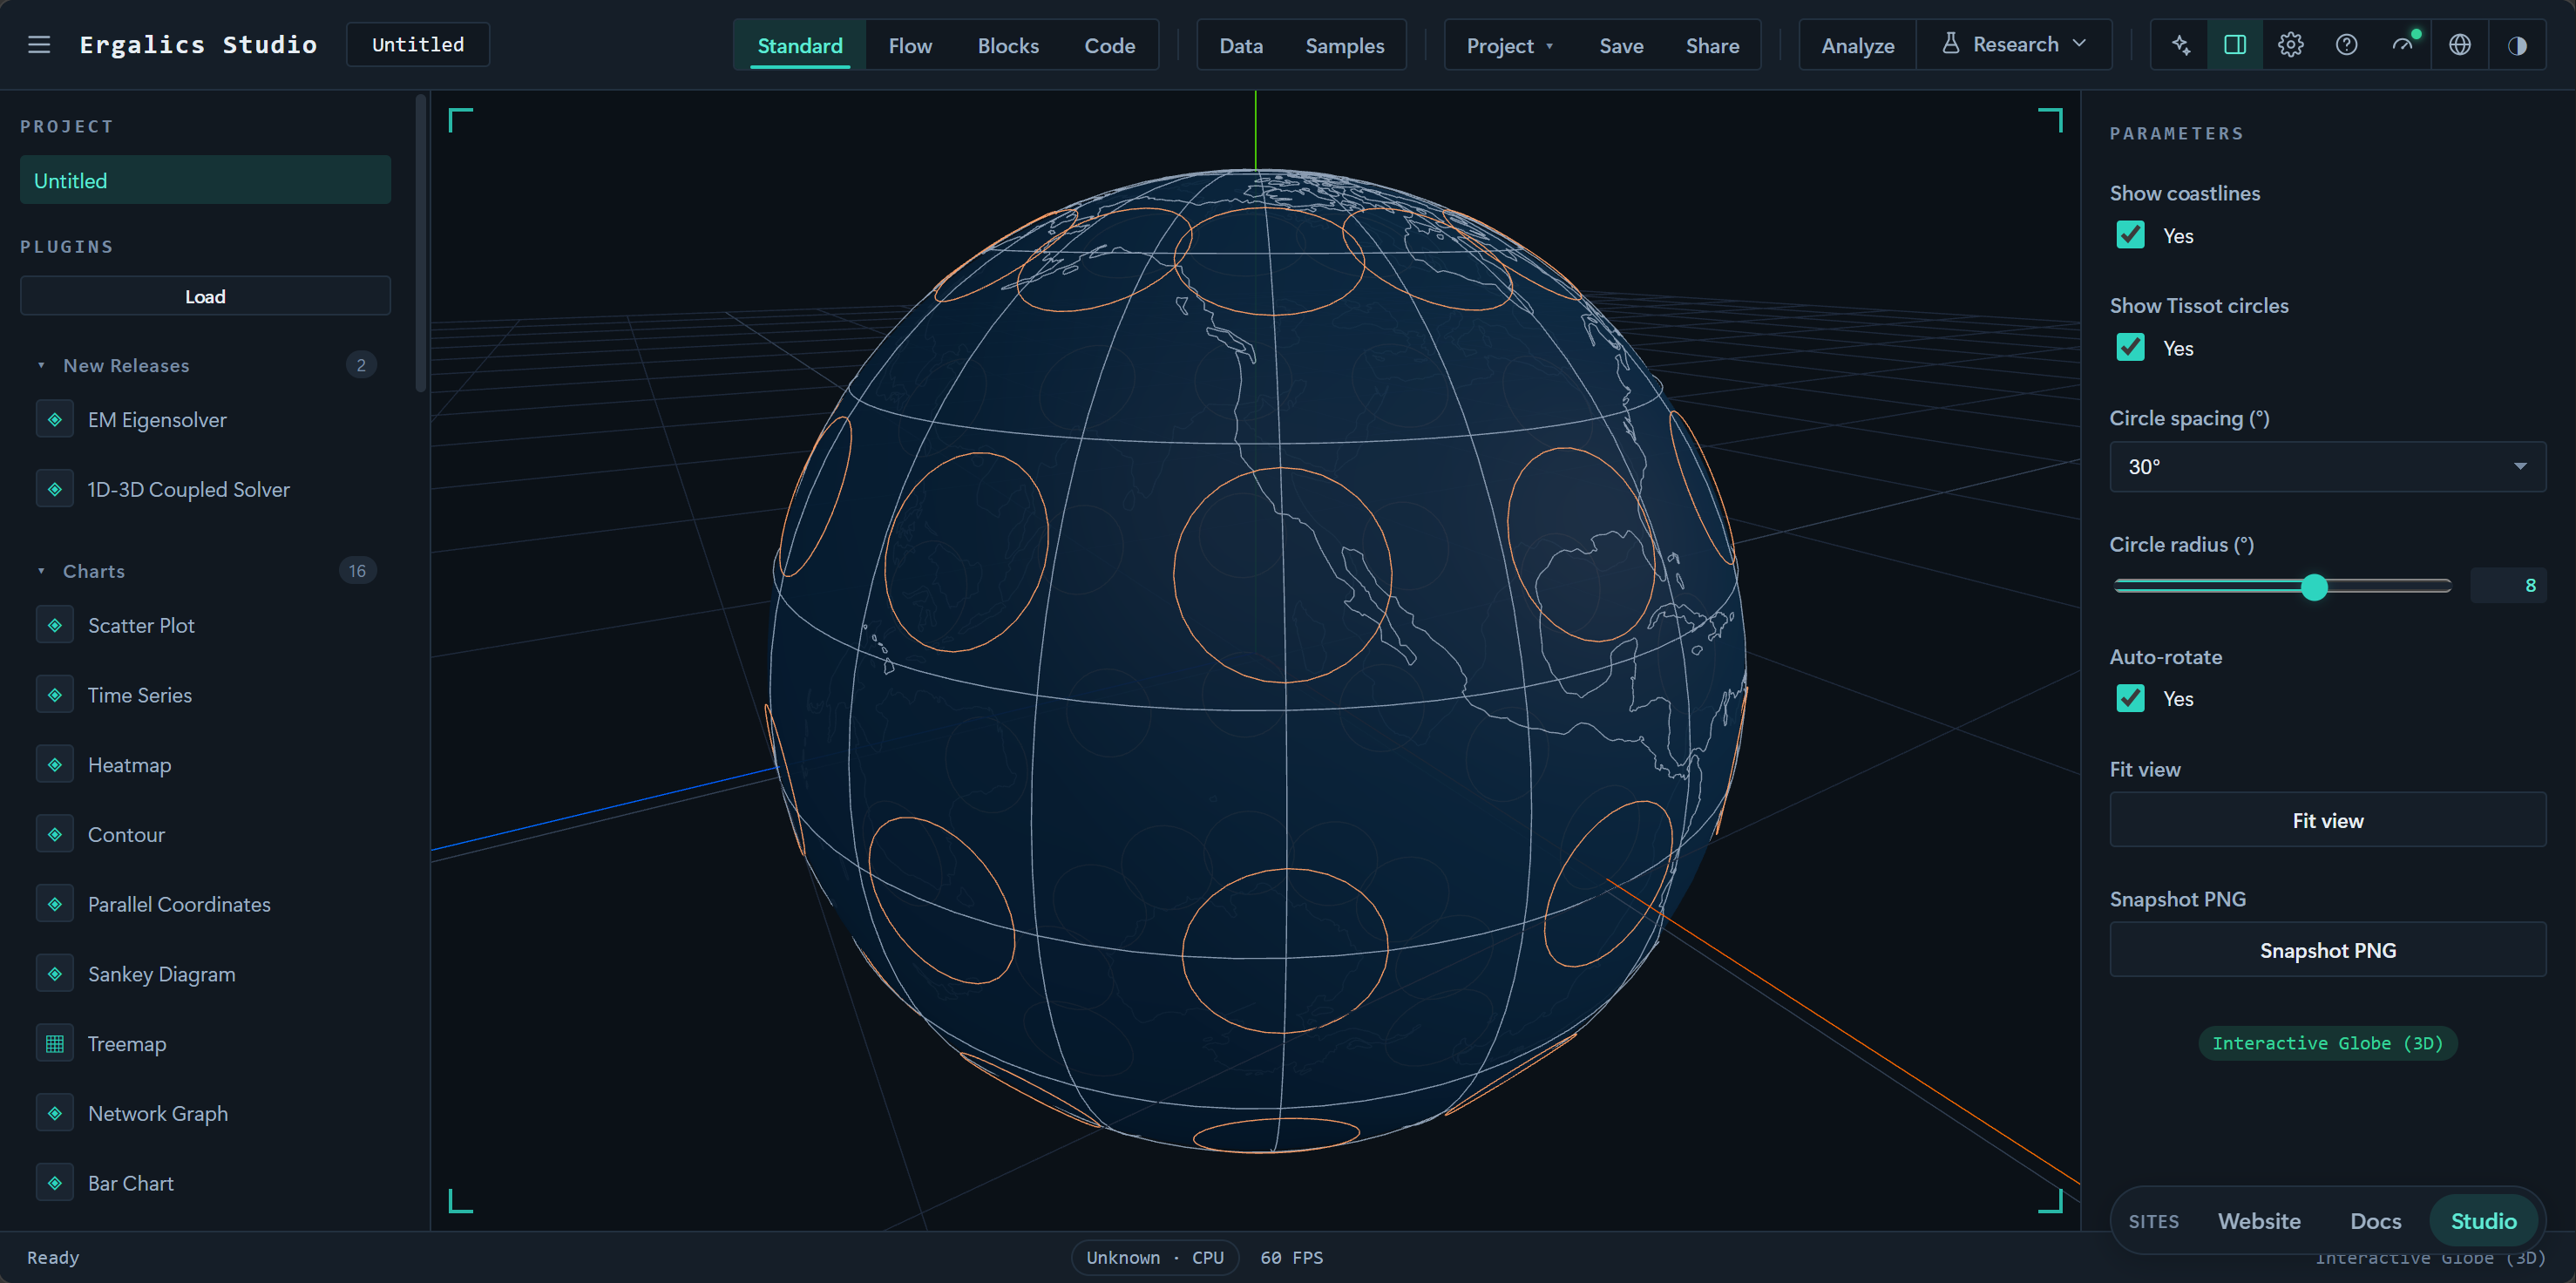Select the Untitled project in sidebar
This screenshot has width=2576, height=1283.
coord(205,180)
